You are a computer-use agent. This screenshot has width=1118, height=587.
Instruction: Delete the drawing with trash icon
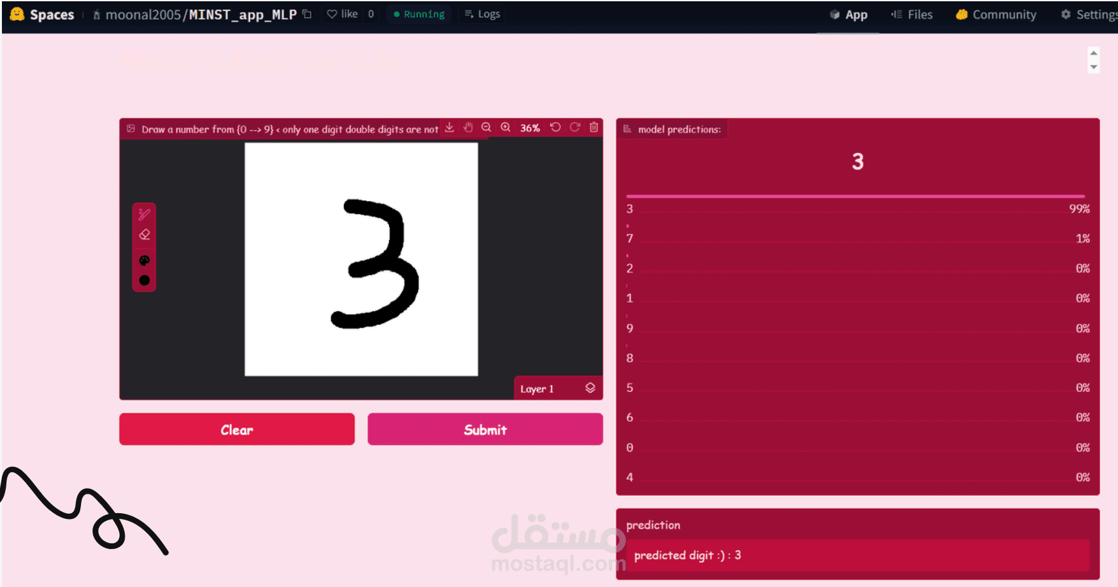pyautogui.click(x=594, y=127)
